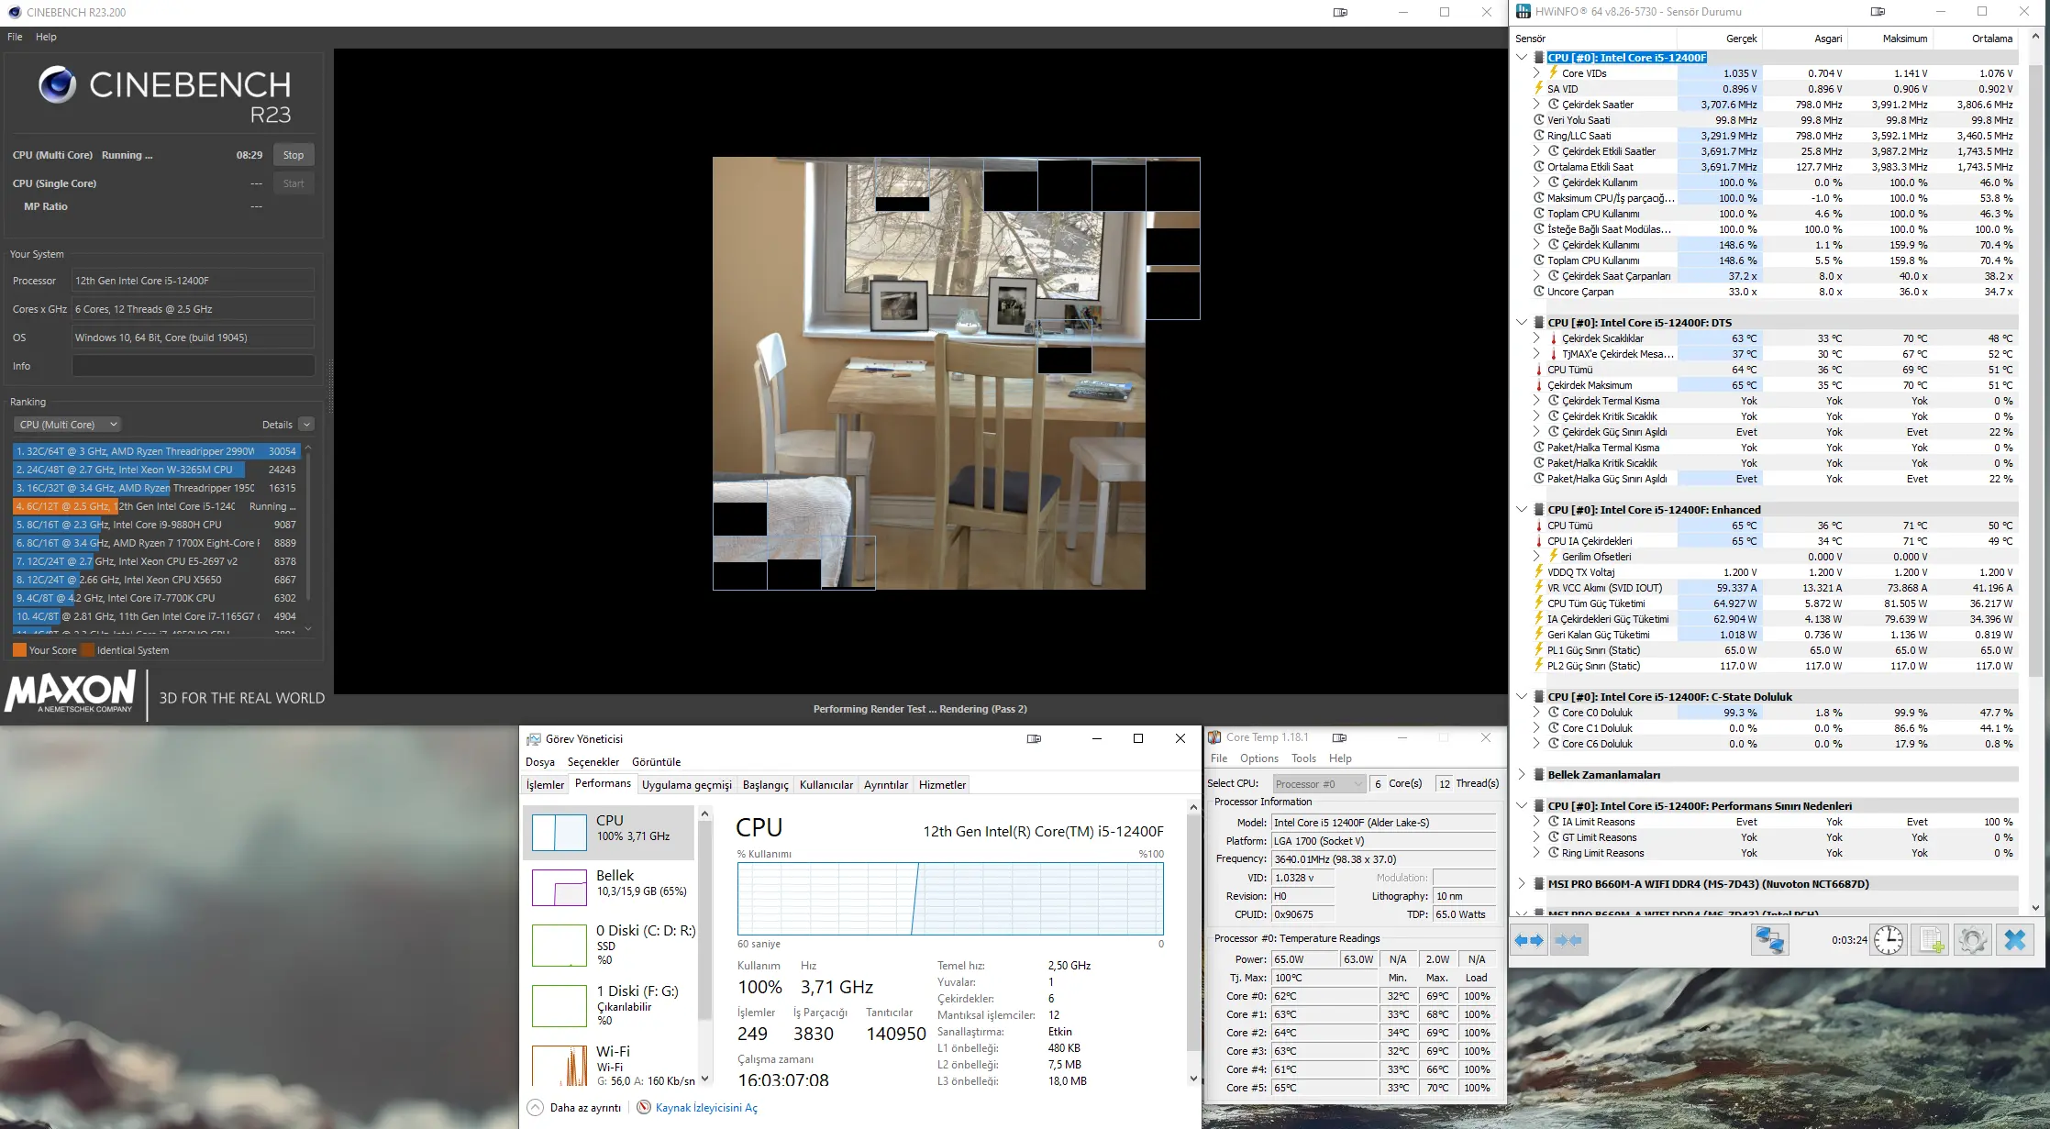
Task: Open File menu in Cinebench
Action: (x=15, y=37)
